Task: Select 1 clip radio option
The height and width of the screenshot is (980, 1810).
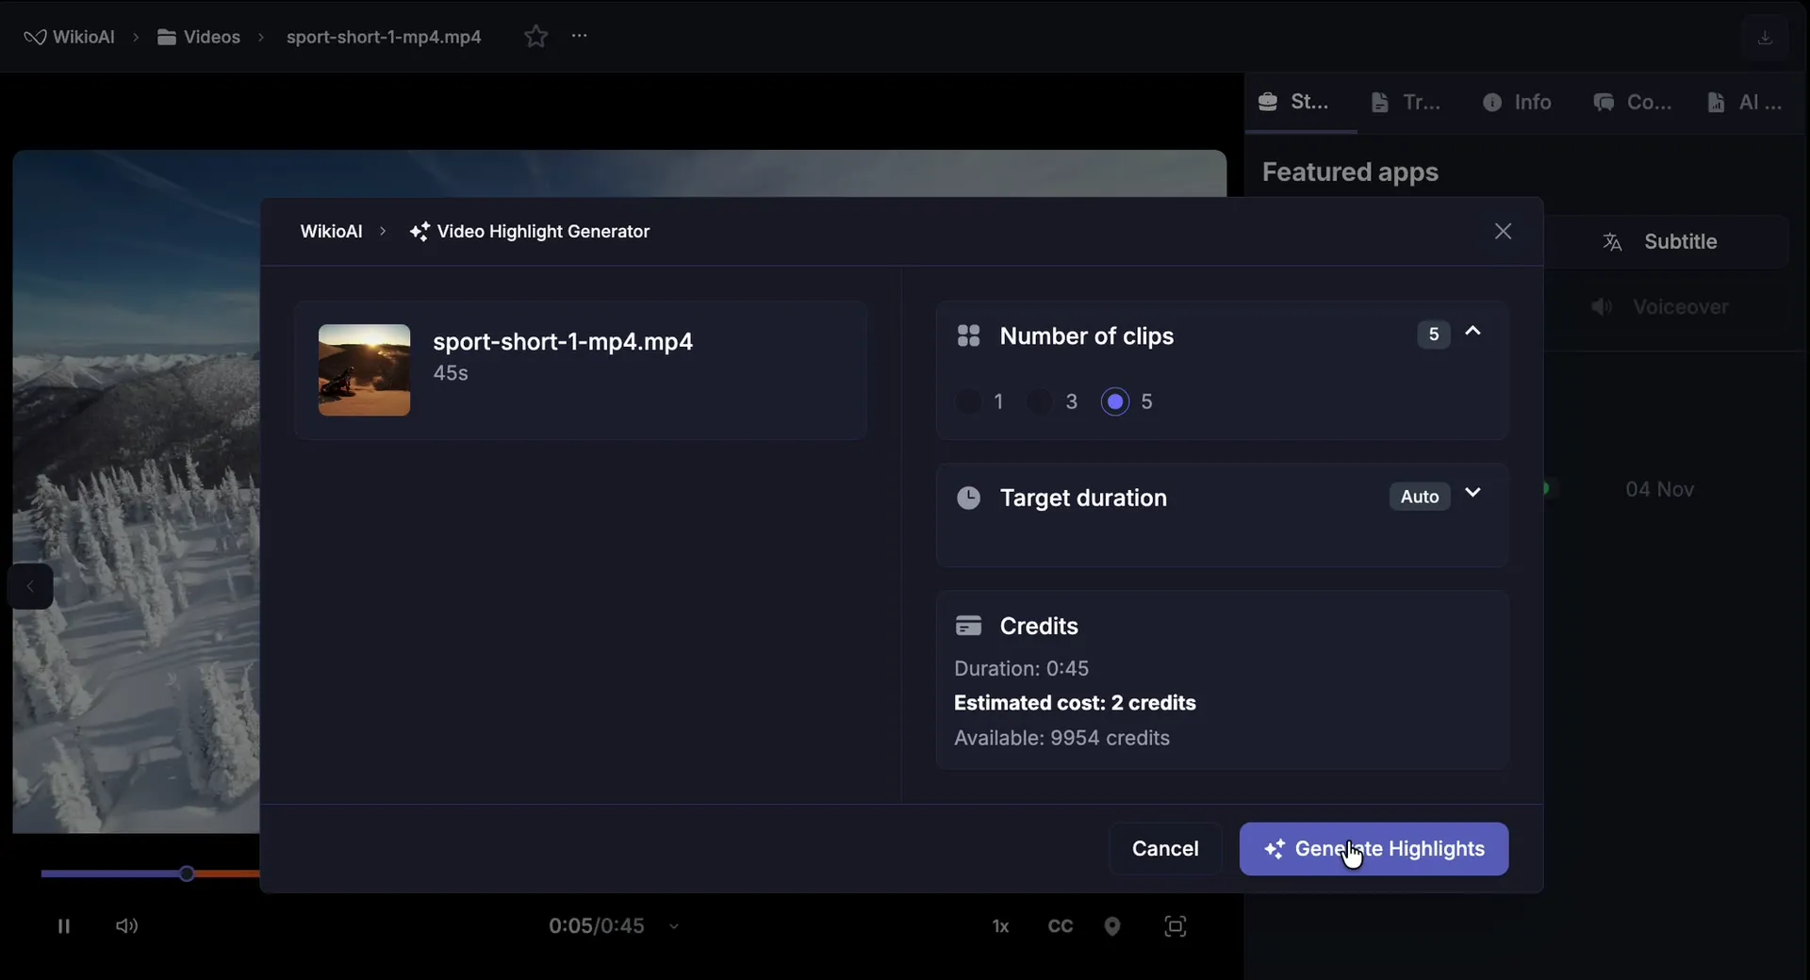Action: point(969,401)
